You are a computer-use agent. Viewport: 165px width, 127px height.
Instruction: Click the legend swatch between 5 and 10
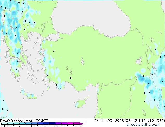point(28,124)
